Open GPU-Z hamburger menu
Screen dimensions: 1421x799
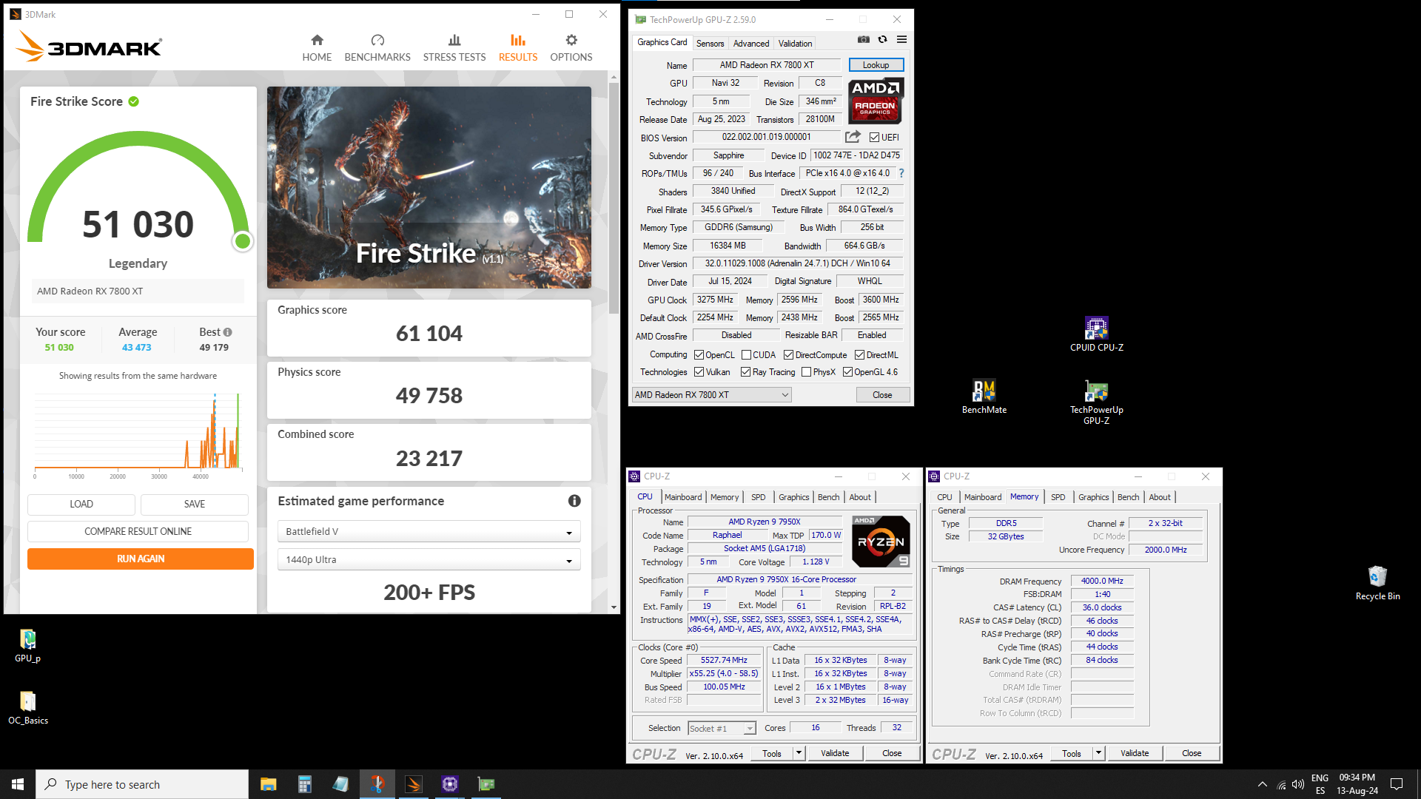901,40
